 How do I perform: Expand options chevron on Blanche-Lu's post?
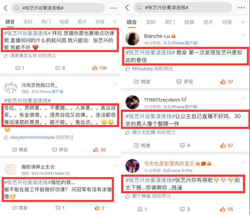(x=243, y=34)
